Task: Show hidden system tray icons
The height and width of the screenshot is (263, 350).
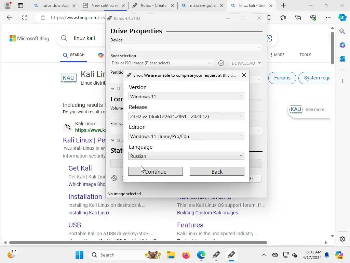Action: click(264, 255)
